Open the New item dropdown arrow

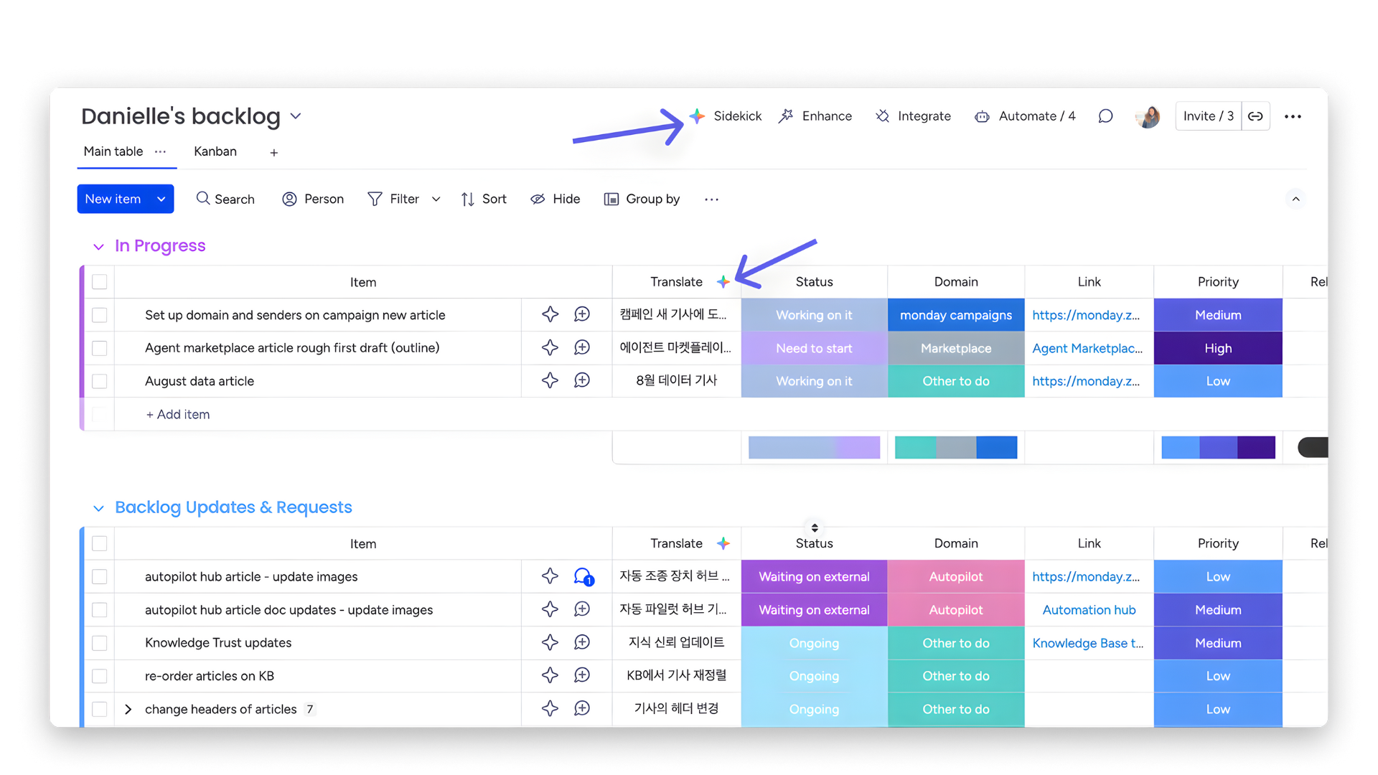[x=161, y=199]
